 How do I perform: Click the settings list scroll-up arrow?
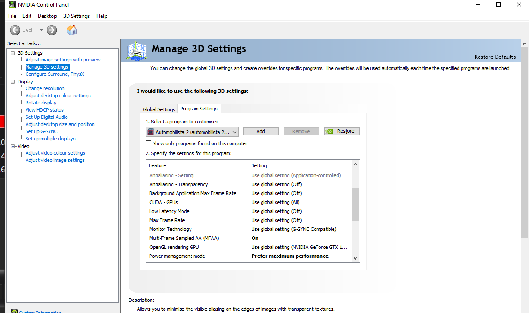tap(355, 164)
